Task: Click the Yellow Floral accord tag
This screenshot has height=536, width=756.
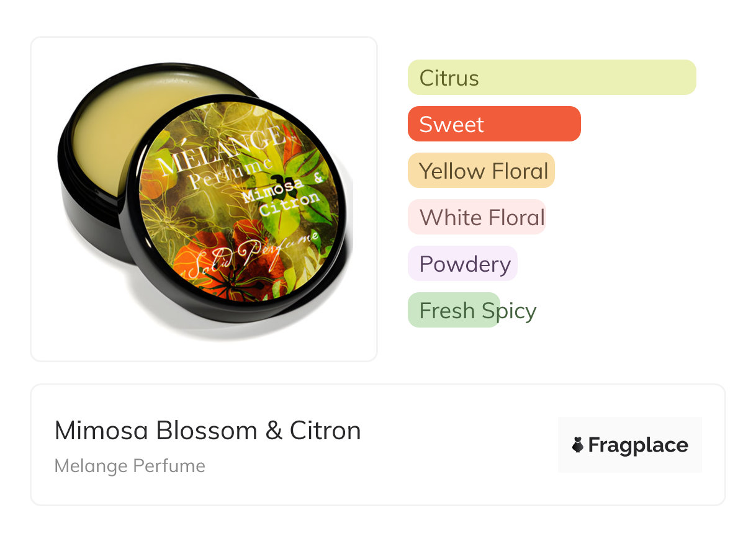Action: click(x=481, y=171)
